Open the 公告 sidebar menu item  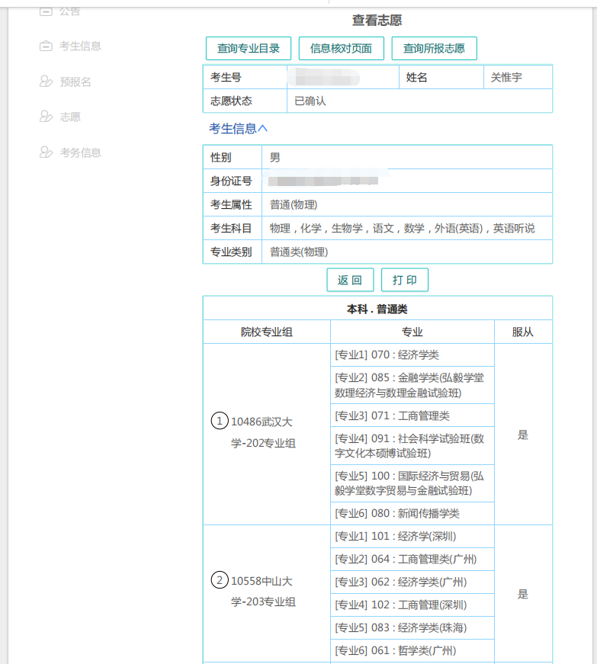[x=60, y=11]
